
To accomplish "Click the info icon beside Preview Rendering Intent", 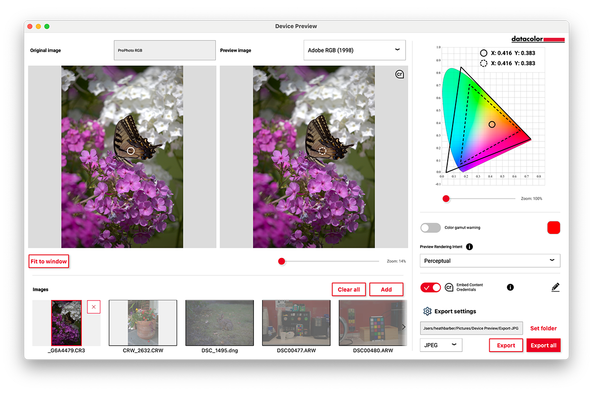I will tap(469, 247).
